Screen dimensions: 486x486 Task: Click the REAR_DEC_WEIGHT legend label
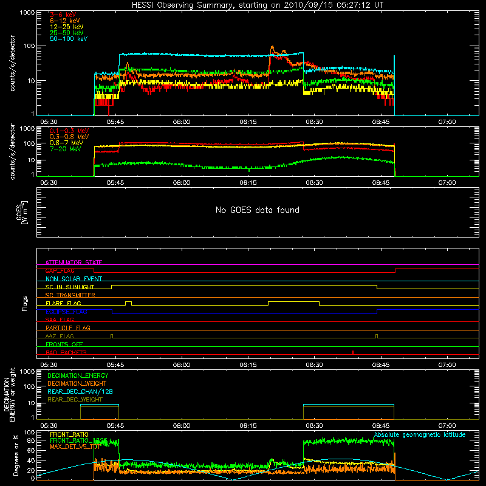[x=75, y=400]
